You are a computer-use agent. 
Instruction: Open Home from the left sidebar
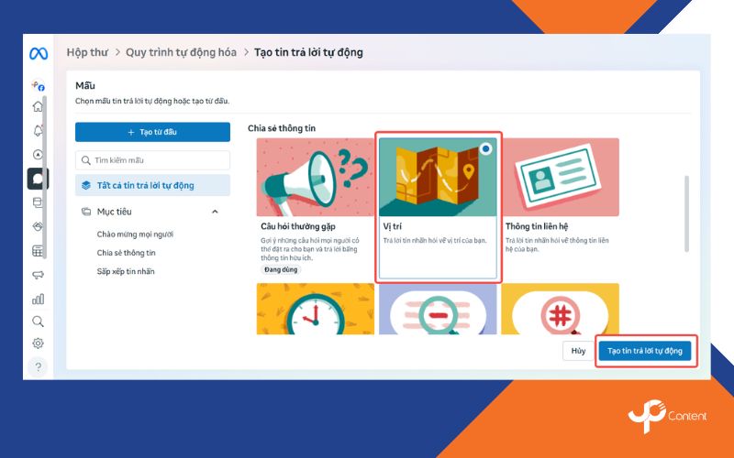pos(38,106)
